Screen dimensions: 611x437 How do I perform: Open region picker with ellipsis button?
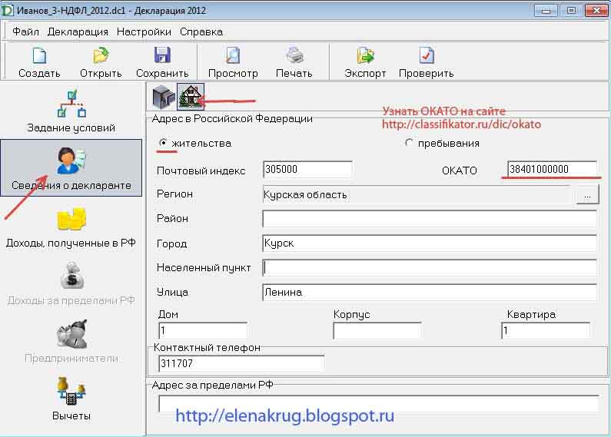coord(586,195)
